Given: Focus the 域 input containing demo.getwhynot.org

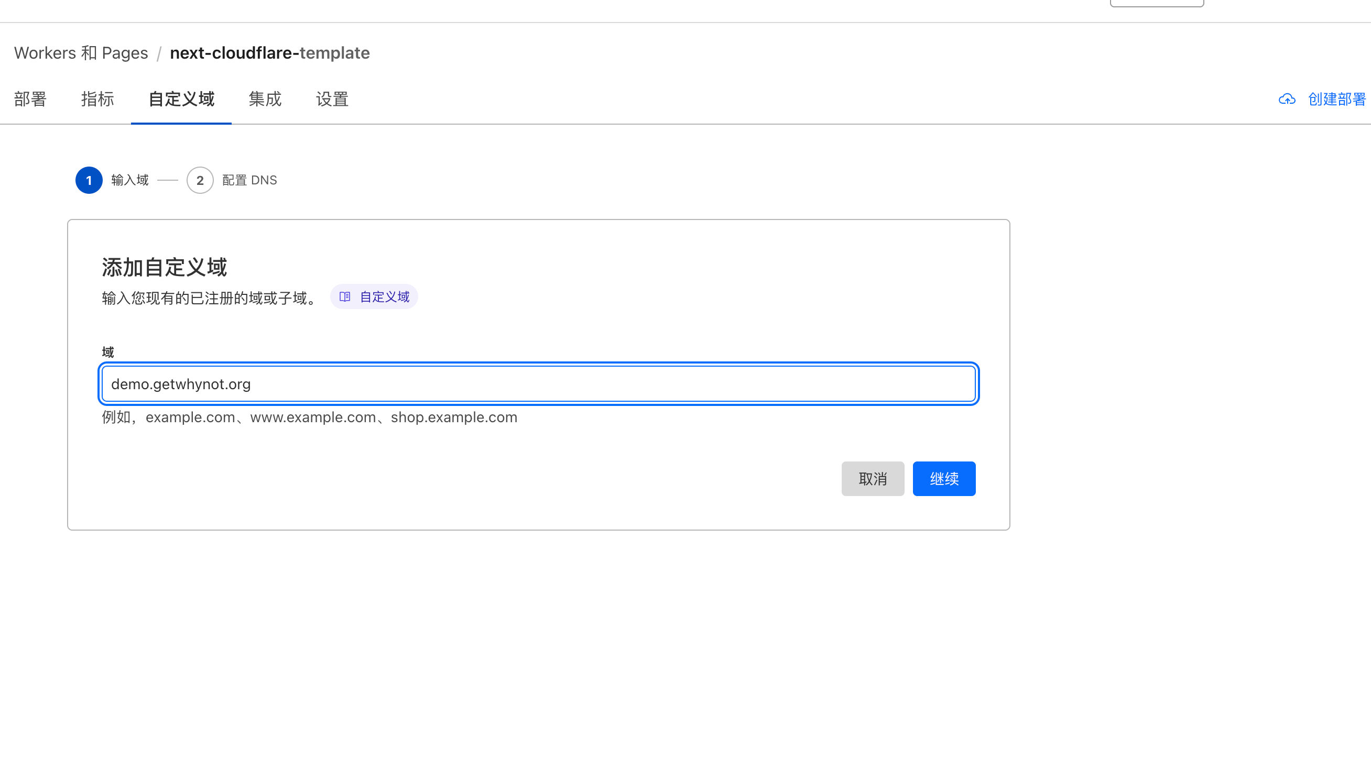Looking at the screenshot, I should coord(538,384).
